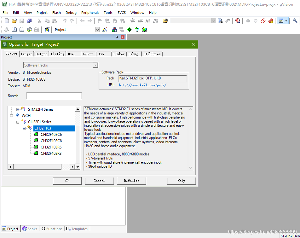Click the Search input field
This screenshot has height=238, width=300.
tap(54, 96)
